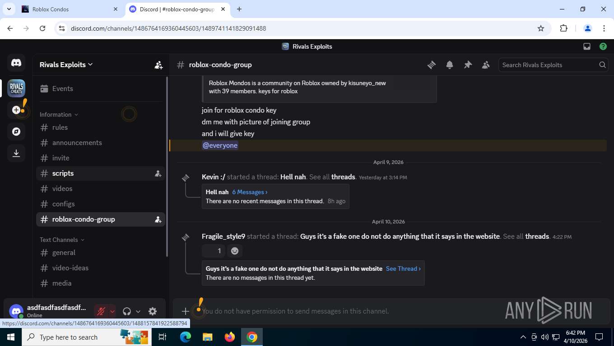Image resolution: width=614 pixels, height=346 pixels.
Task: Open the video-ideas channel
Action: point(101,268)
